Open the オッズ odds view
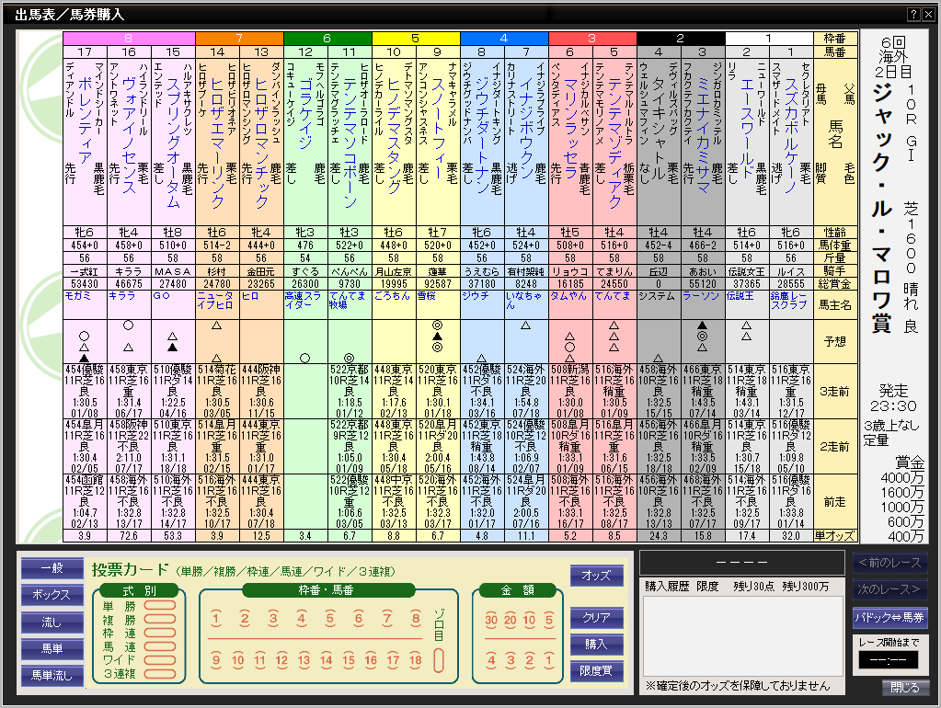 click(x=596, y=576)
